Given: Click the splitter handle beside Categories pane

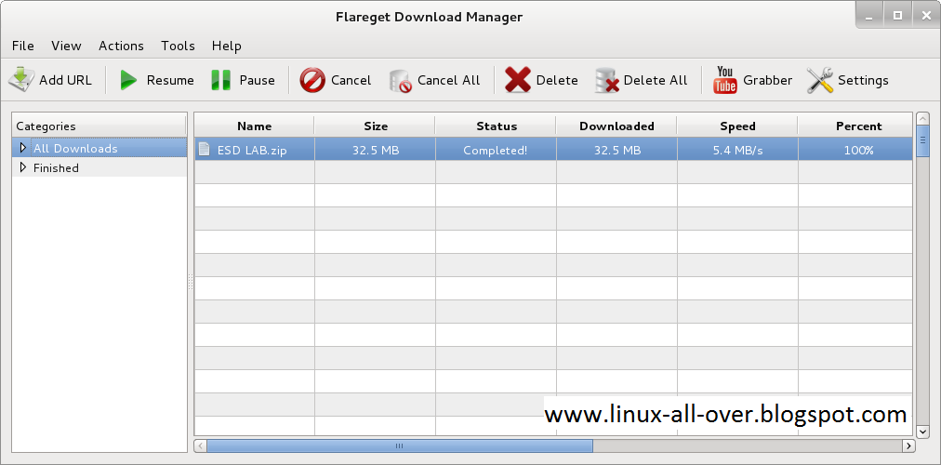Looking at the screenshot, I should 191,282.
